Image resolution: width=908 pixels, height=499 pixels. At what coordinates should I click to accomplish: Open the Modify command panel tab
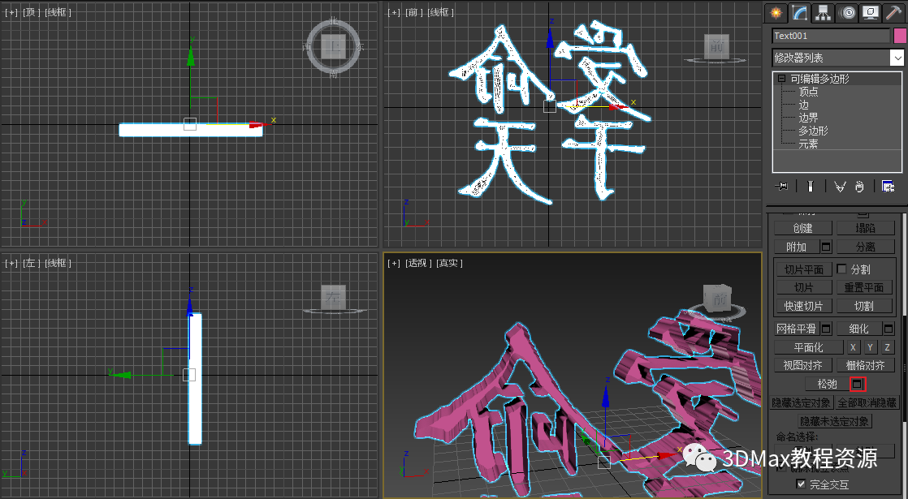[799, 13]
